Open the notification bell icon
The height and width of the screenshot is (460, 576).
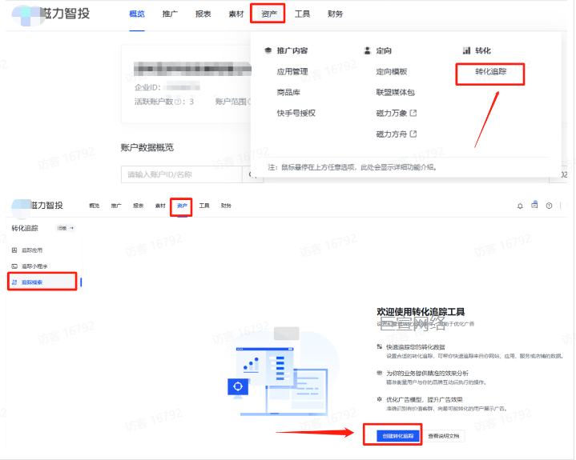(x=520, y=206)
